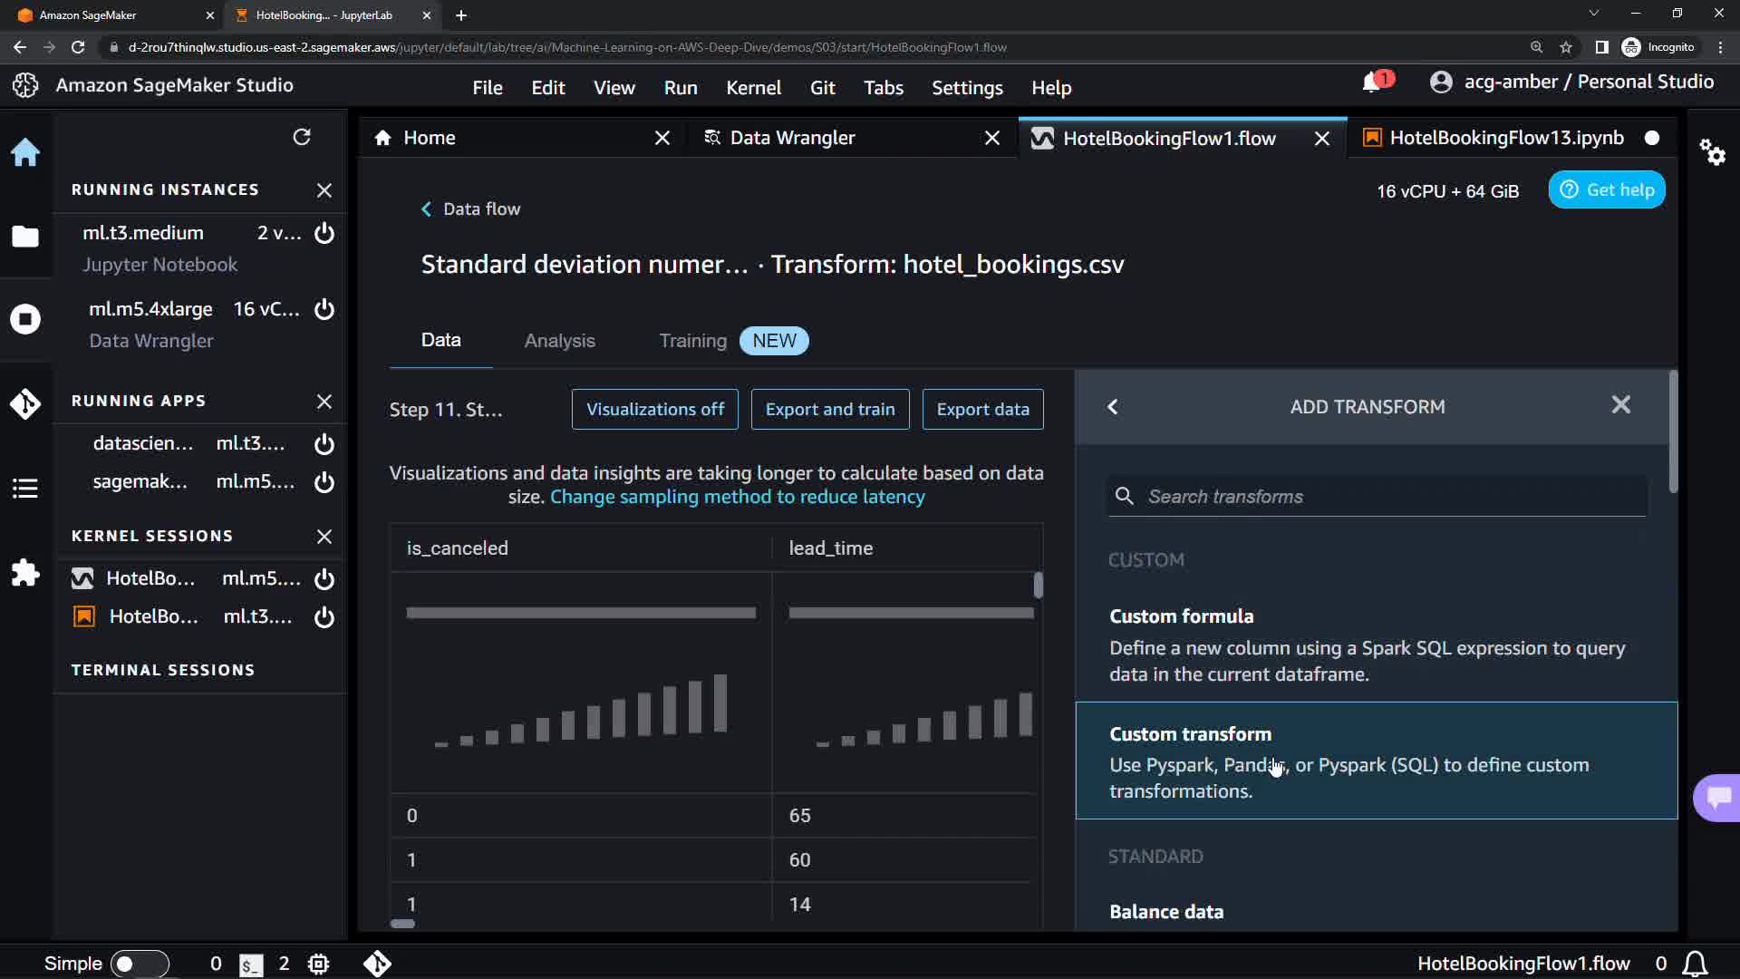
Task: Click the horizontal scrollbar under data table
Action: click(402, 924)
